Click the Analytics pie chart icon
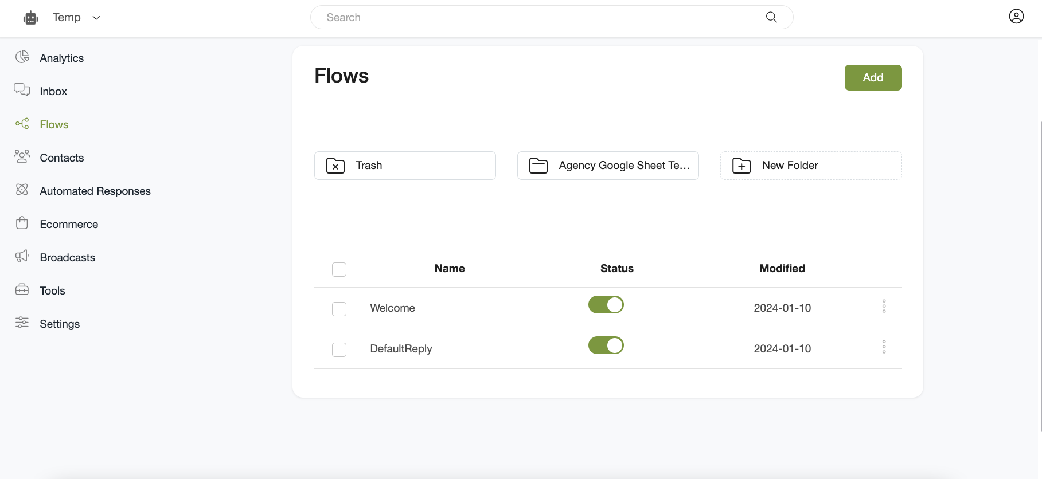Viewport: 1042px width, 479px height. point(22,57)
